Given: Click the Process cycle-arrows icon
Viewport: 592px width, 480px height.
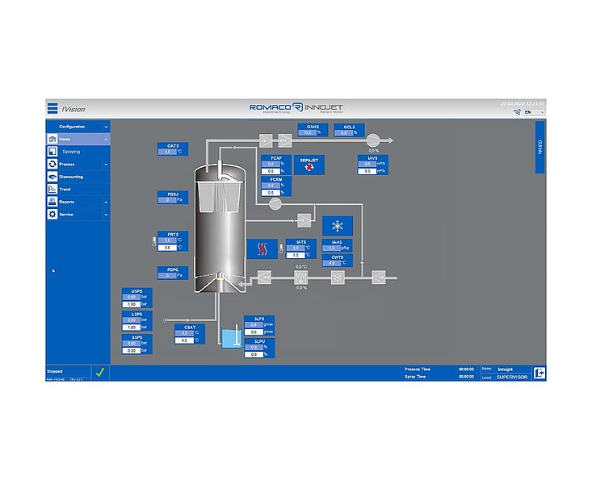Looking at the screenshot, I should (52, 164).
